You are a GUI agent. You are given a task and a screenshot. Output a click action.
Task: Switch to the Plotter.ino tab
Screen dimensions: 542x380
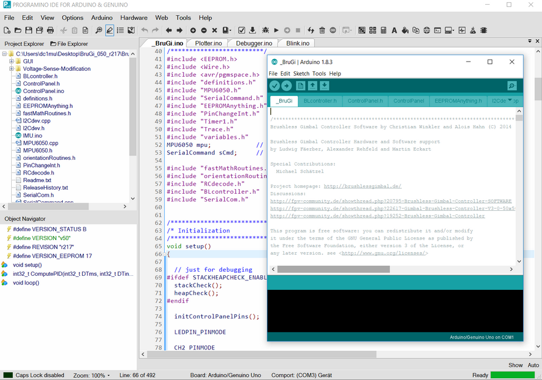pos(208,43)
